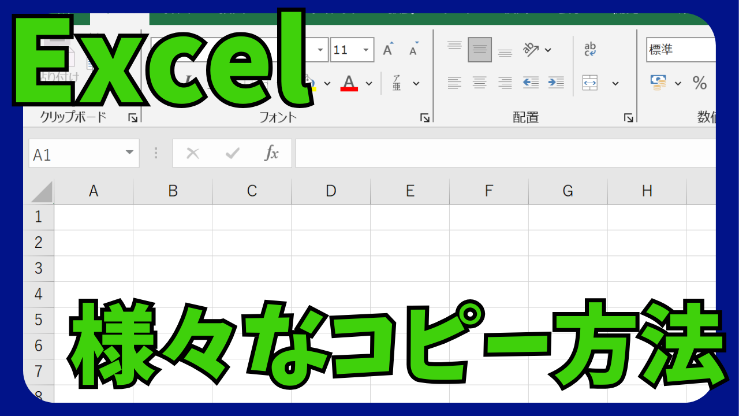The height and width of the screenshot is (416, 739).
Task: Click the enter checkmark in the formula bar
Action: (232, 153)
